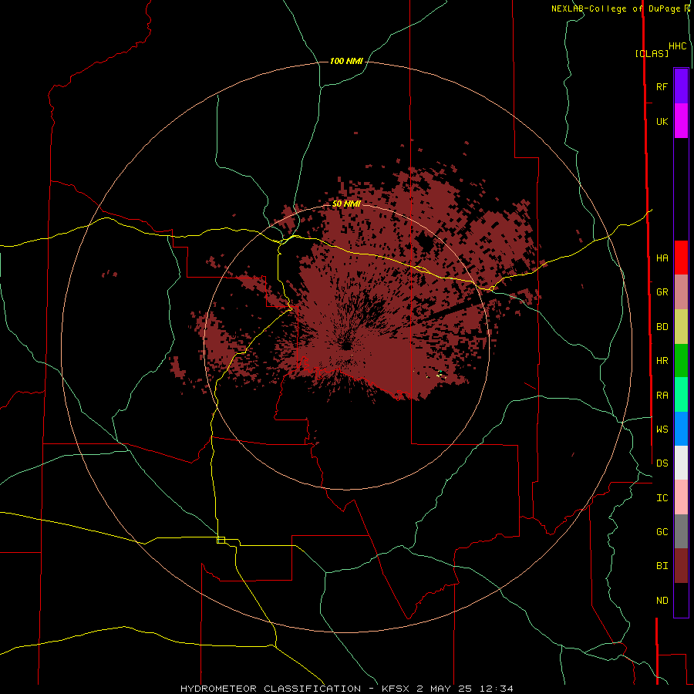Click the 'UK' legend label
The height and width of the screenshot is (694, 694).
(x=662, y=122)
